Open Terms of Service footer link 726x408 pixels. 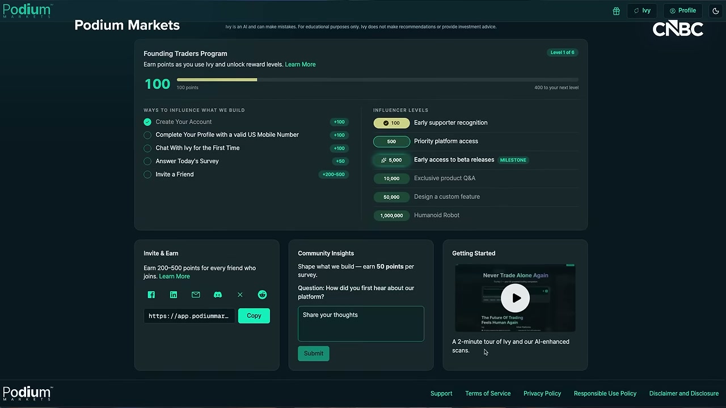(488, 393)
